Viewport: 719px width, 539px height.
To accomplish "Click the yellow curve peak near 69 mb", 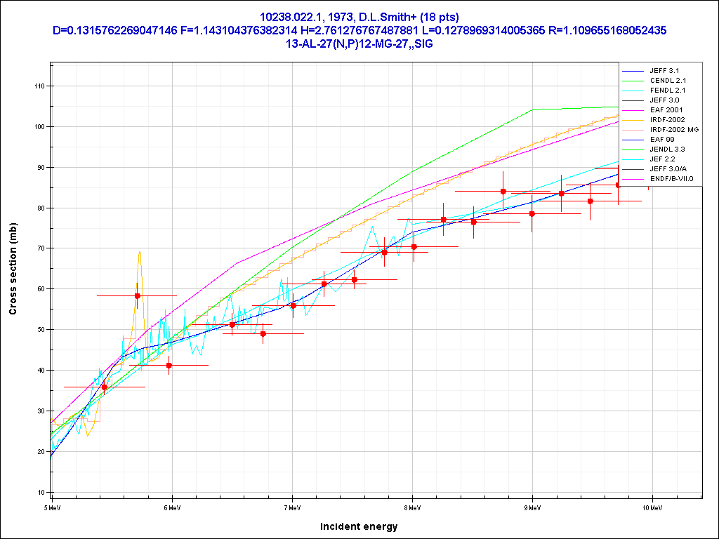I will (x=140, y=252).
